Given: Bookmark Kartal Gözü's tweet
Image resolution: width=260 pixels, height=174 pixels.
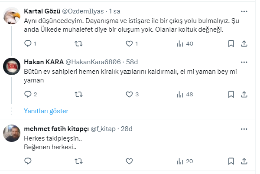Looking at the screenshot, I should point(231,43).
